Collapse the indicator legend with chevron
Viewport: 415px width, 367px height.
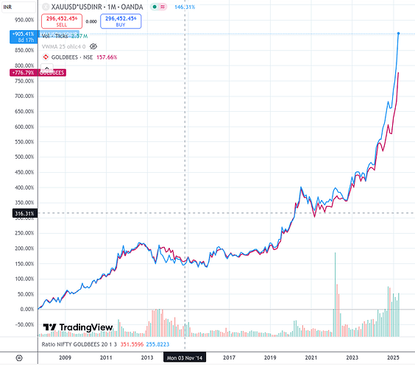coord(47,68)
